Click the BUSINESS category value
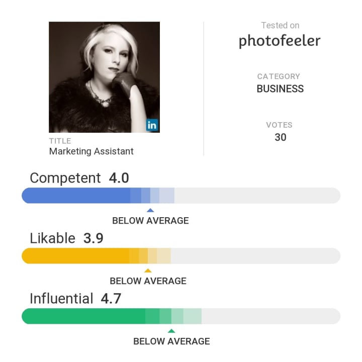Screen dimensions: 362x362 (280, 89)
